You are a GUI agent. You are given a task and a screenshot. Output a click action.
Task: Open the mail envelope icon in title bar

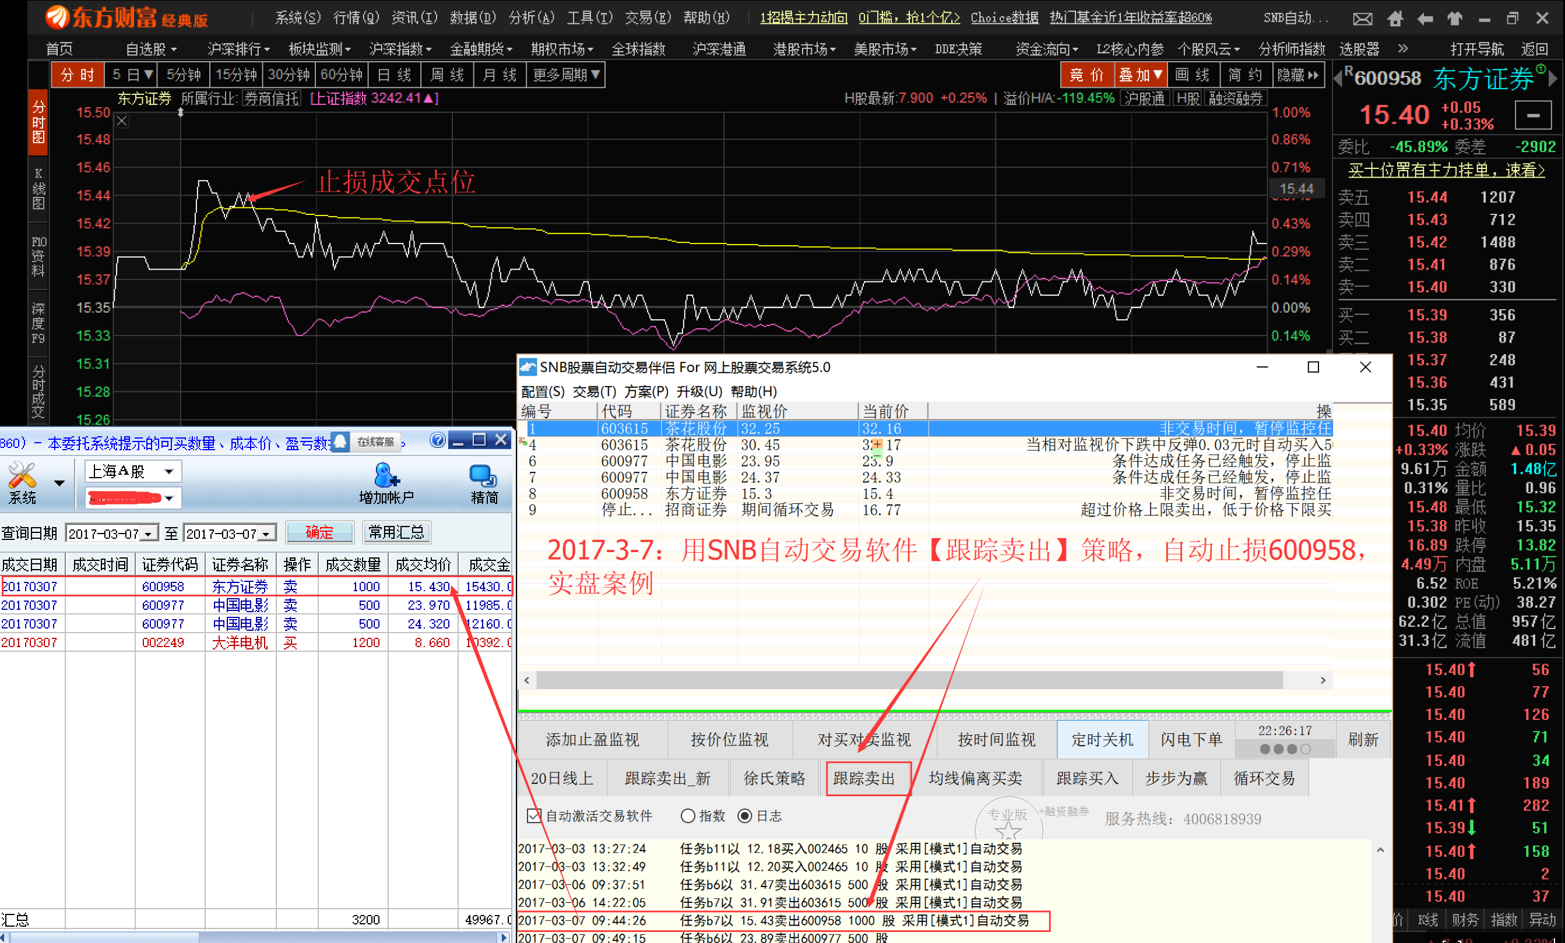[x=1362, y=19]
